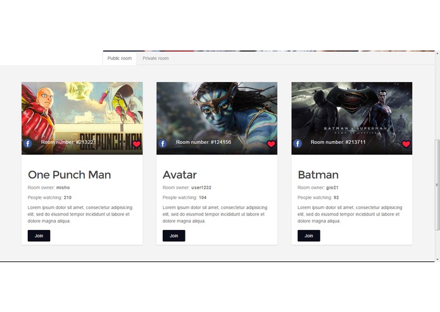Click People watching count 210

tap(68, 198)
